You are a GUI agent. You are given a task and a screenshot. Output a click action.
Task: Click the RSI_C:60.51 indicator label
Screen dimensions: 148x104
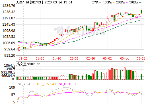tap(67, 84)
